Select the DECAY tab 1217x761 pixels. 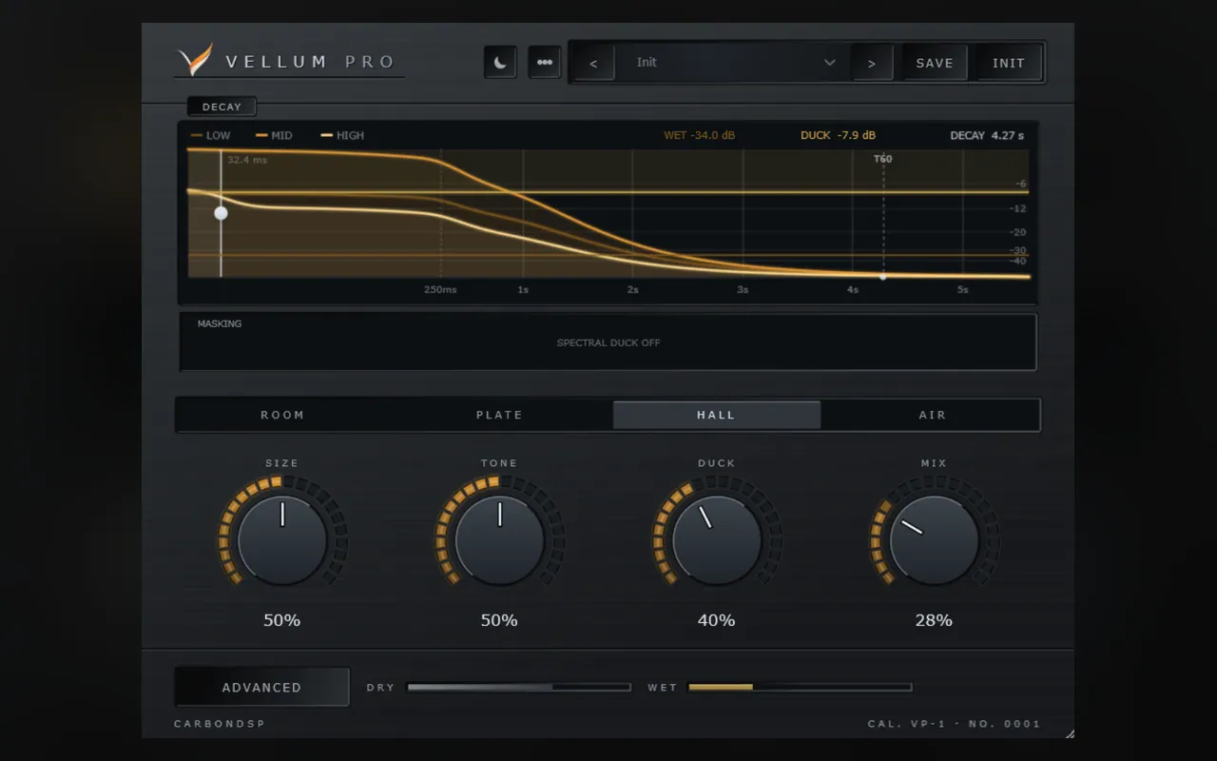click(222, 107)
